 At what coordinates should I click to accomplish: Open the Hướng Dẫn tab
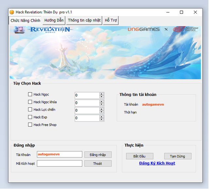(54, 20)
